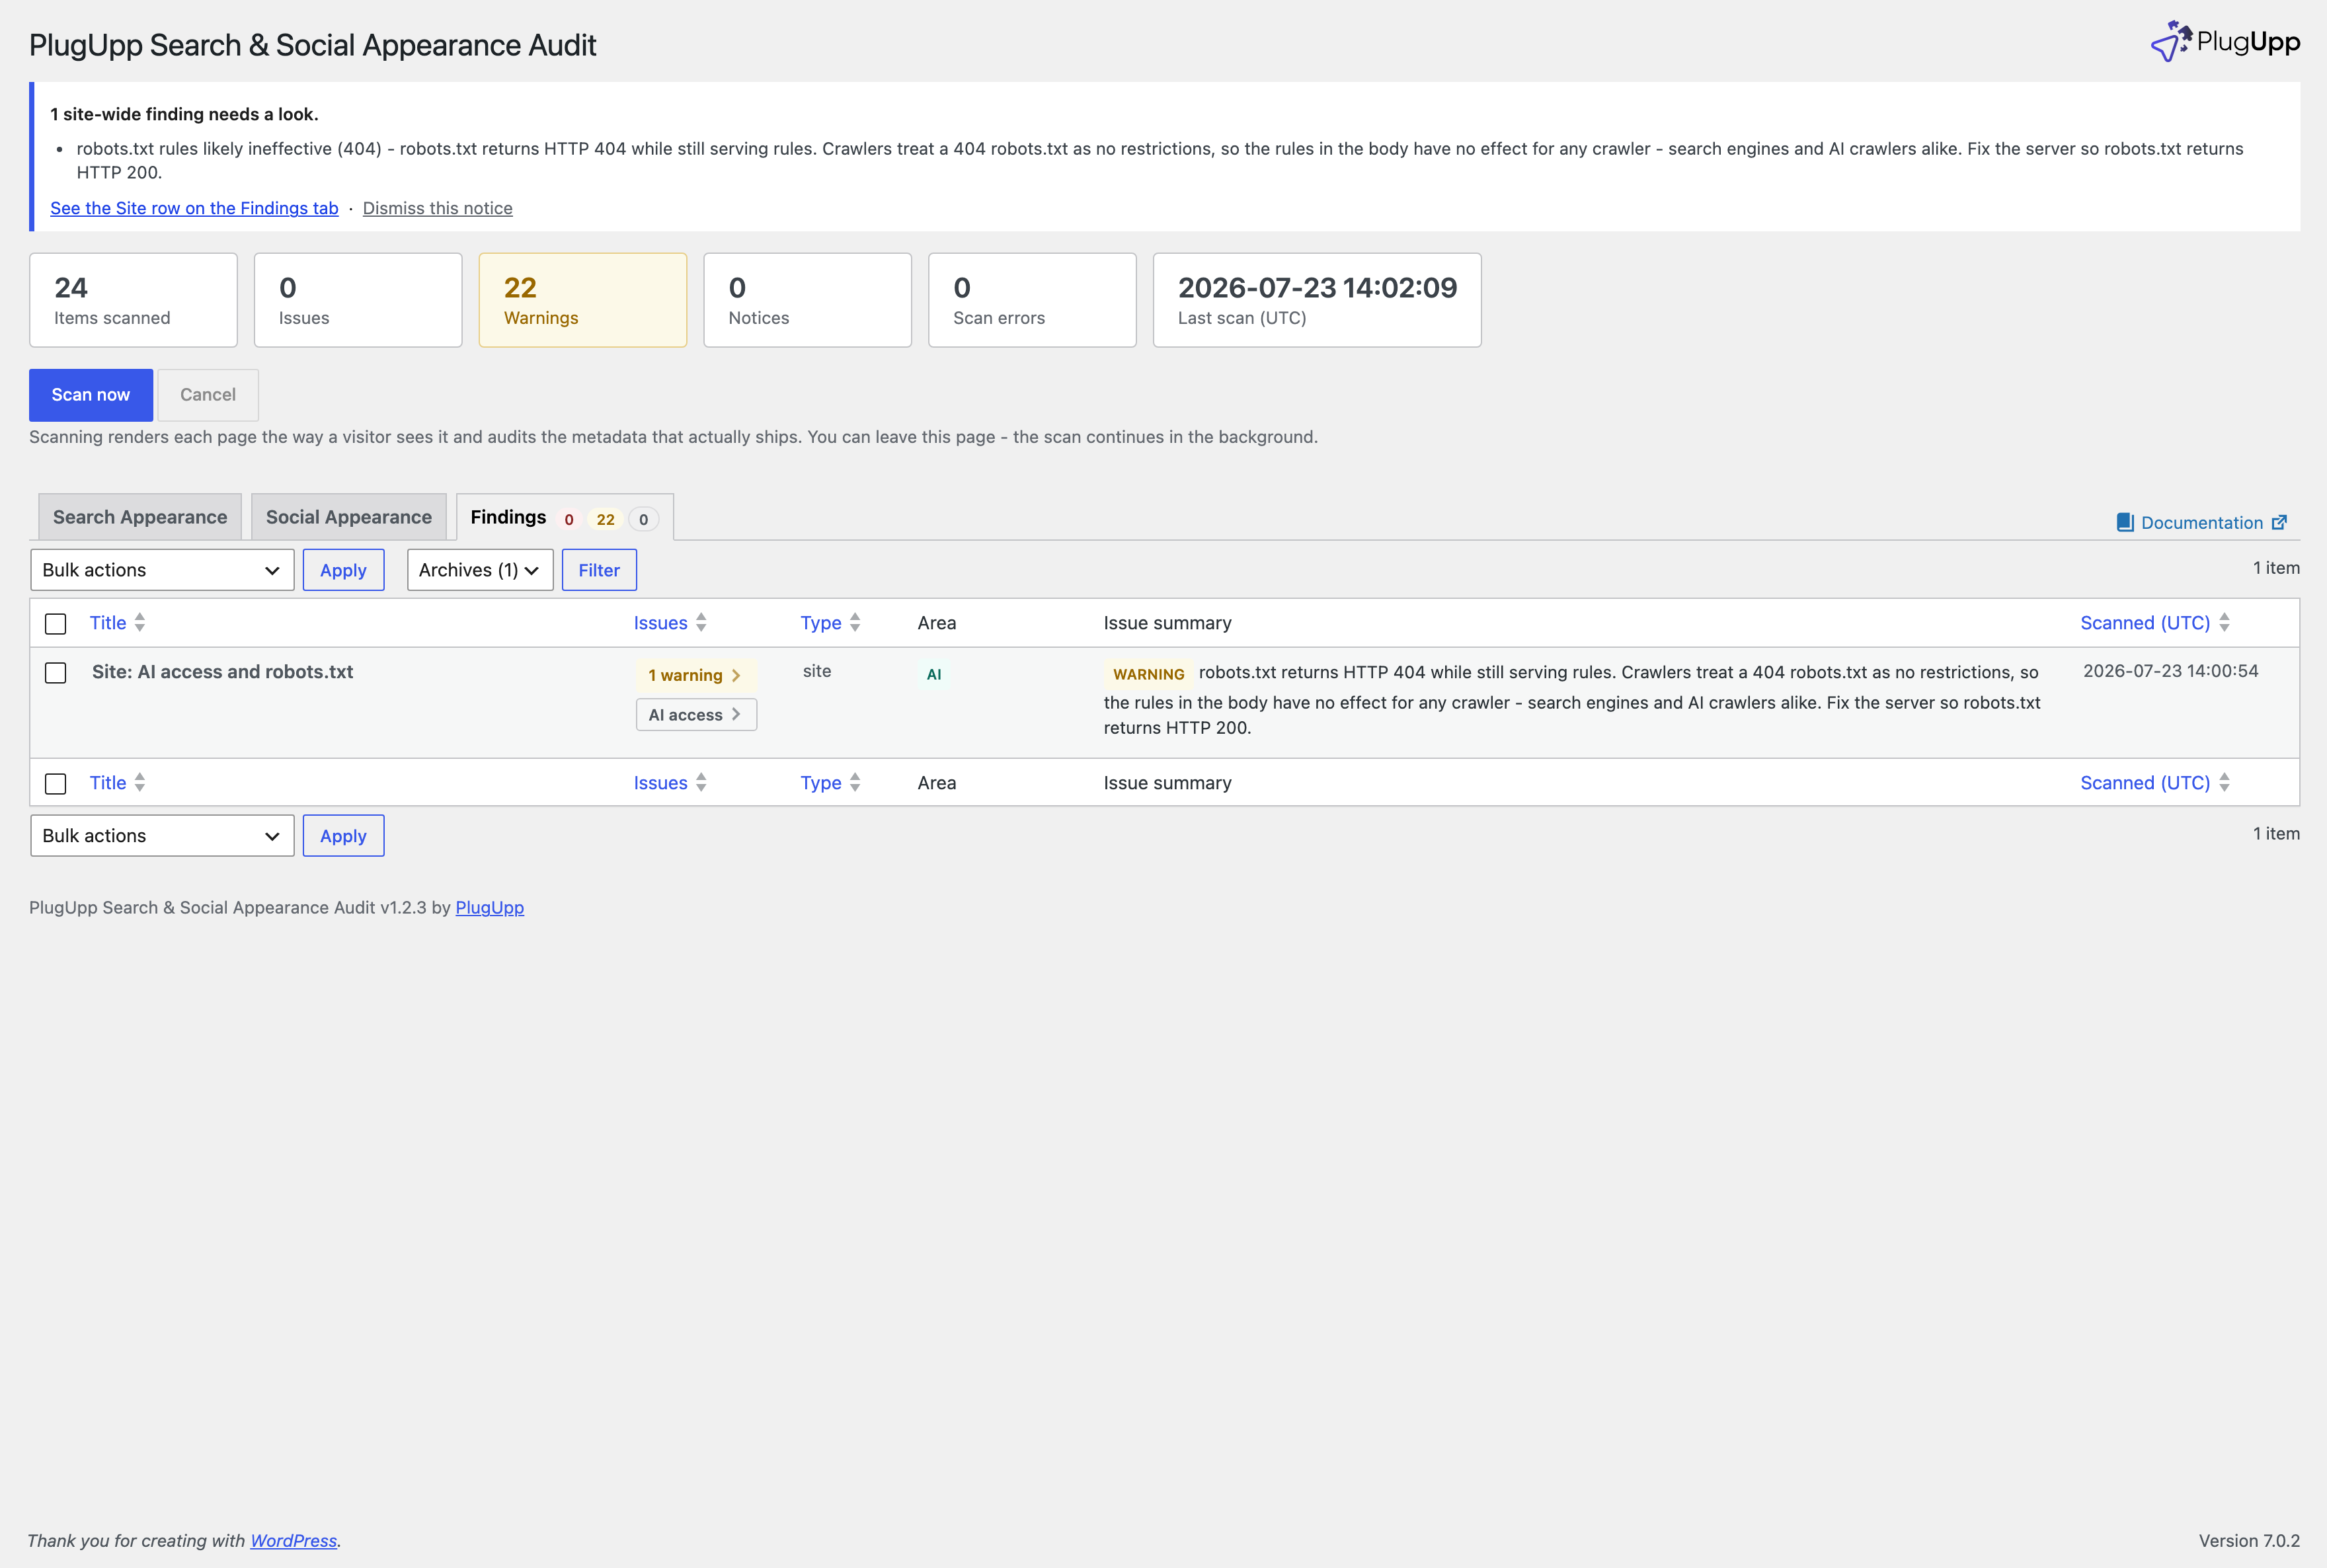Click the 0 Notices stat card
This screenshot has height=1568, width=2327.
pos(808,300)
